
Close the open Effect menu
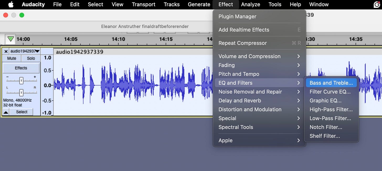pos(226,4)
